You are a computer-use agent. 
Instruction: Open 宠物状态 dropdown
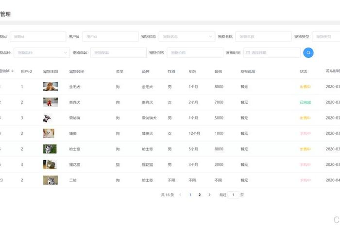(x=187, y=36)
